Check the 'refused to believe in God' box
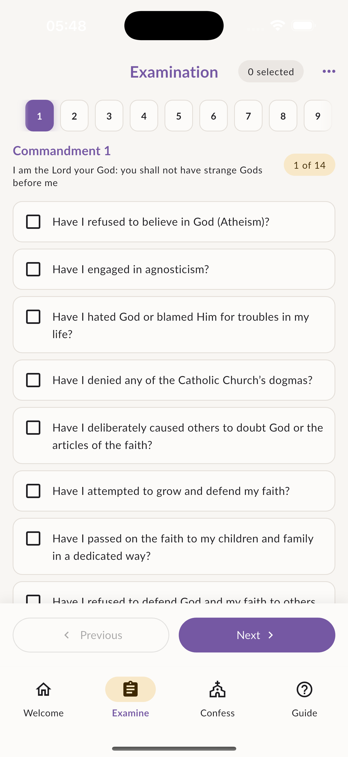This screenshot has height=757, width=348. point(33,222)
